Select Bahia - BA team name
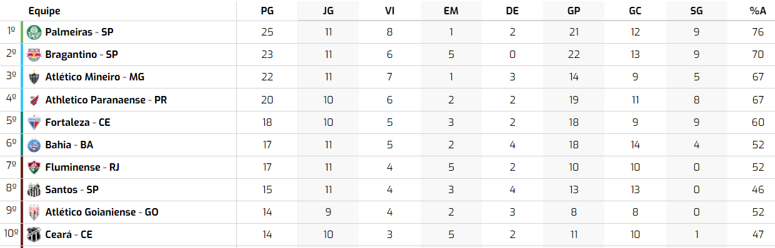The image size is (775, 248). click(69, 145)
